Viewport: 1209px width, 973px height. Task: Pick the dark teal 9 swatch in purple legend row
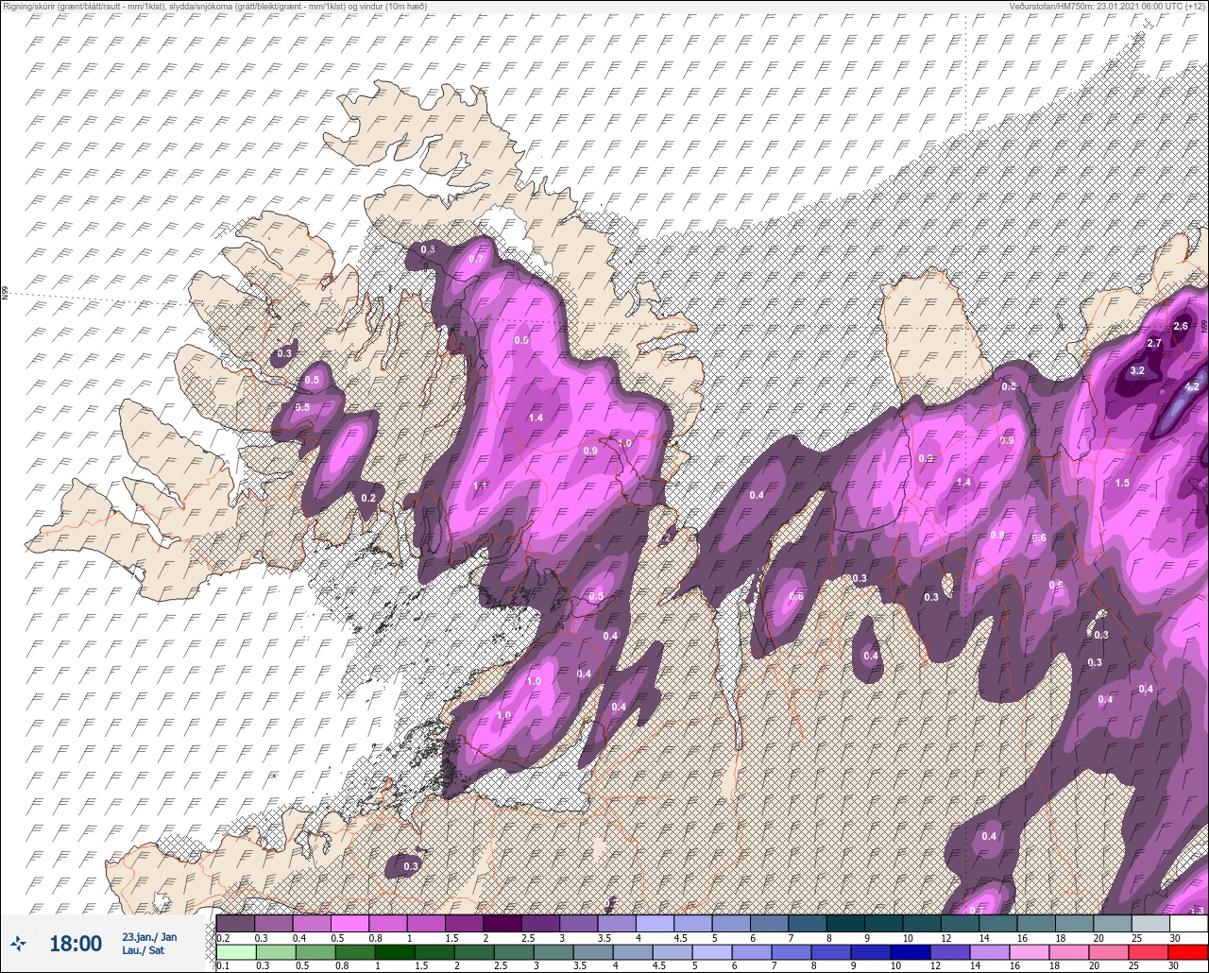883,923
